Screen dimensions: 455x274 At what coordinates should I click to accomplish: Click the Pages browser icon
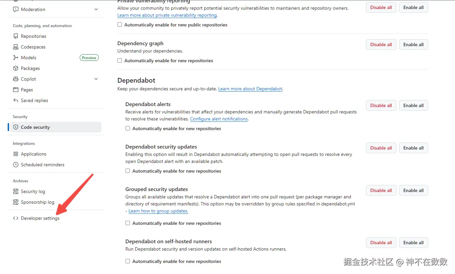[x=15, y=90]
